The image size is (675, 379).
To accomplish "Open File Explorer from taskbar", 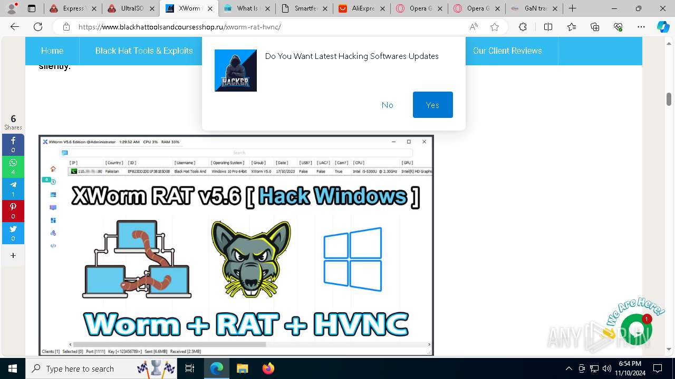I will point(242,368).
